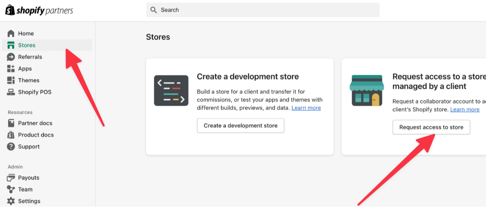The height and width of the screenshot is (210, 486).
Task: Click the Support question mark icon
Action: point(11,146)
